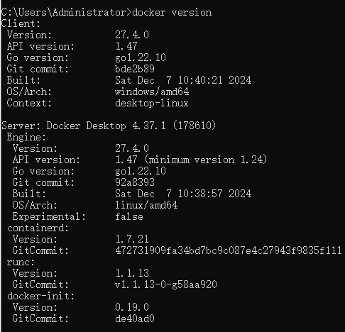The image size is (345, 332).
Task: Click the Experimental false value
Action: coord(129,216)
